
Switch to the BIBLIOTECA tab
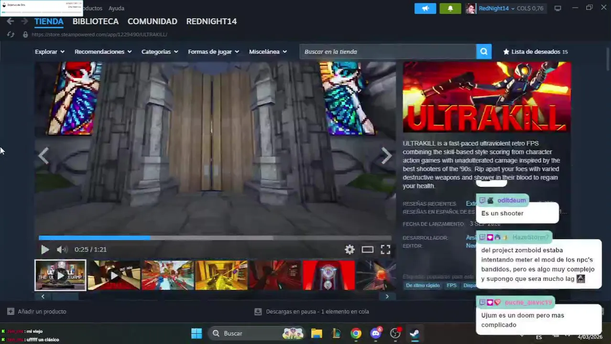(96, 21)
